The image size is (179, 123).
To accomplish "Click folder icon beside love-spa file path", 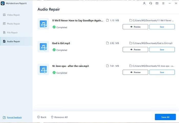I will coord(131,66).
